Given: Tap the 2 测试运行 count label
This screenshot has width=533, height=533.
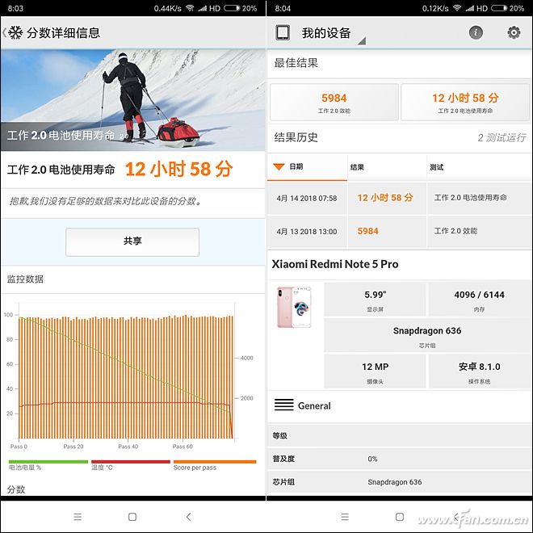Looking at the screenshot, I should (x=502, y=137).
